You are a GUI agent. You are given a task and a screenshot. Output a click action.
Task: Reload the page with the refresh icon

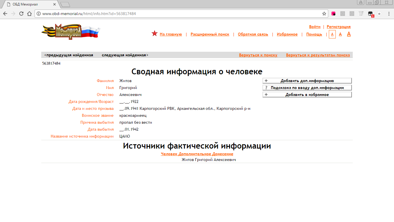pos(21,14)
